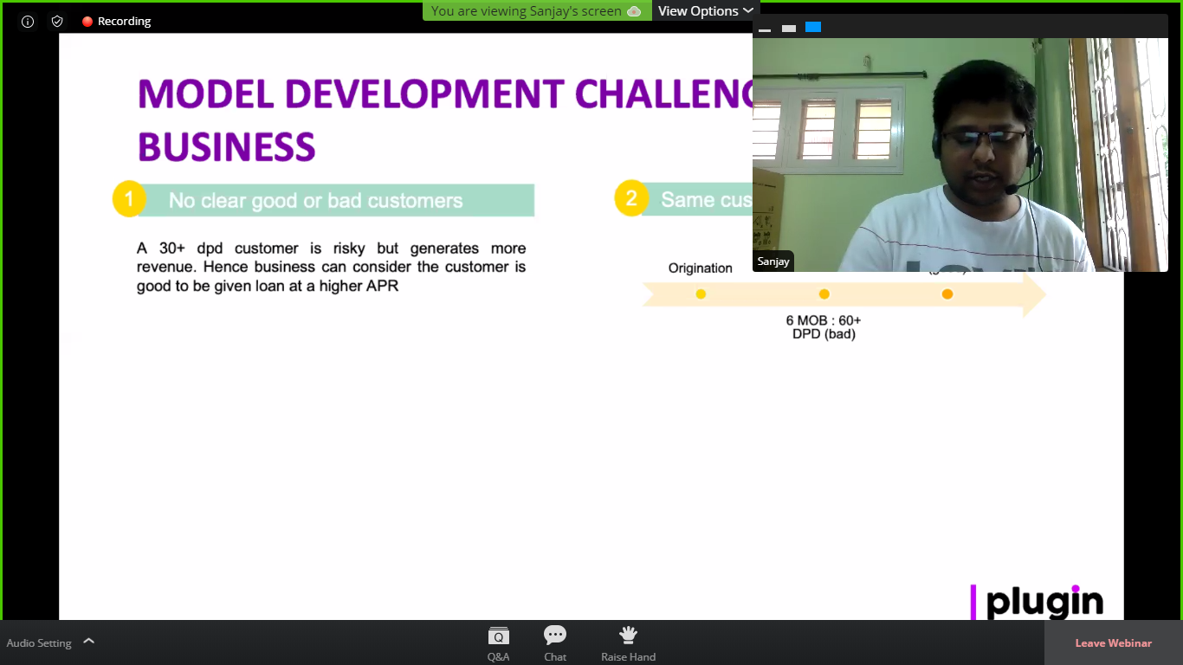
Task: Click the yellow circle numbered 2
Action: (x=631, y=199)
